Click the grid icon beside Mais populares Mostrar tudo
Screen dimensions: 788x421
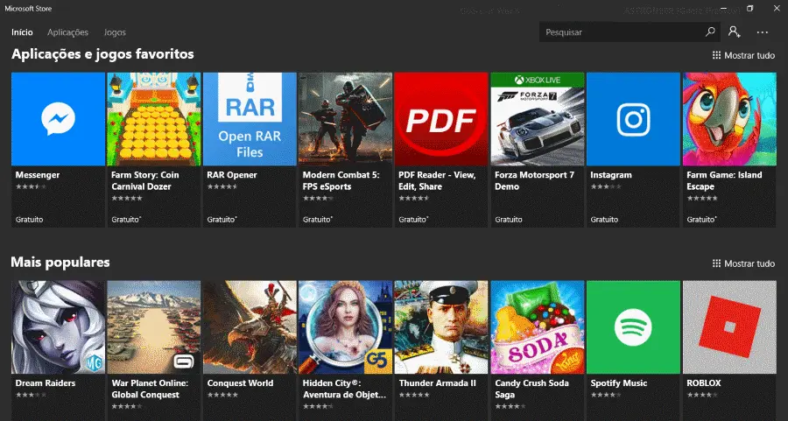click(716, 263)
